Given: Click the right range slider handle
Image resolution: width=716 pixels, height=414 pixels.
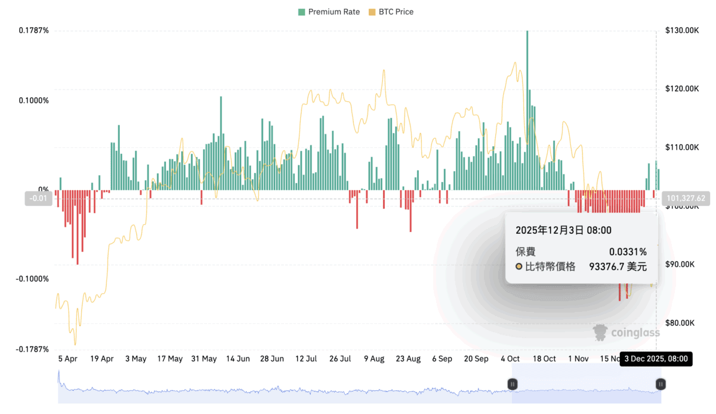Looking at the screenshot, I should [661, 384].
